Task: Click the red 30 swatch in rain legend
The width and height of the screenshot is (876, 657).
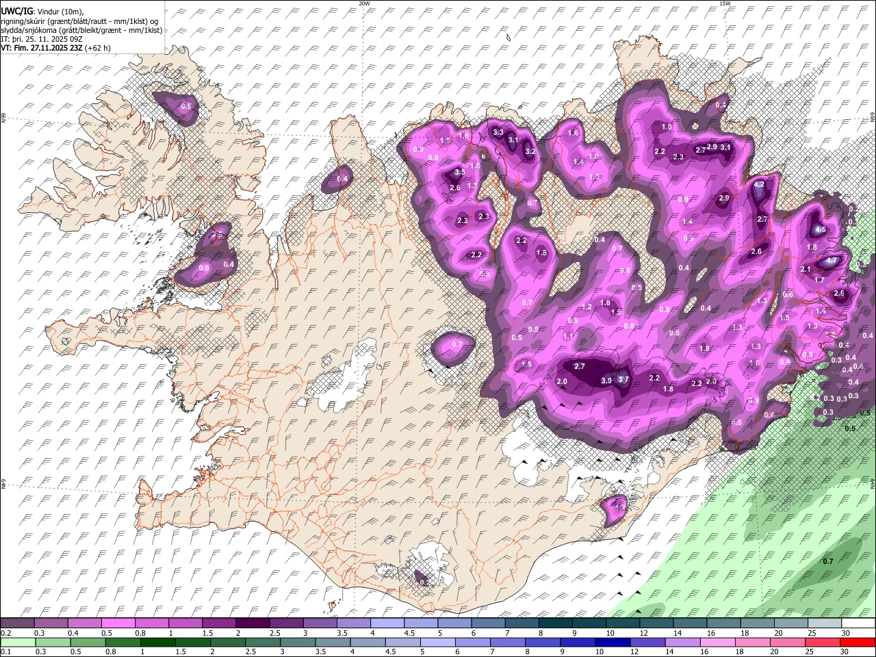Action: pyautogui.click(x=857, y=642)
